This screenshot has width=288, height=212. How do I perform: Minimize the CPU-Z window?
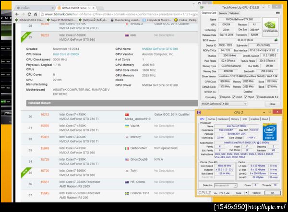tap(264, 112)
